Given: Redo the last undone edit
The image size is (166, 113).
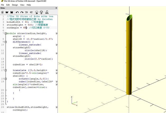Looking at the screenshot, I should pos(22,12).
